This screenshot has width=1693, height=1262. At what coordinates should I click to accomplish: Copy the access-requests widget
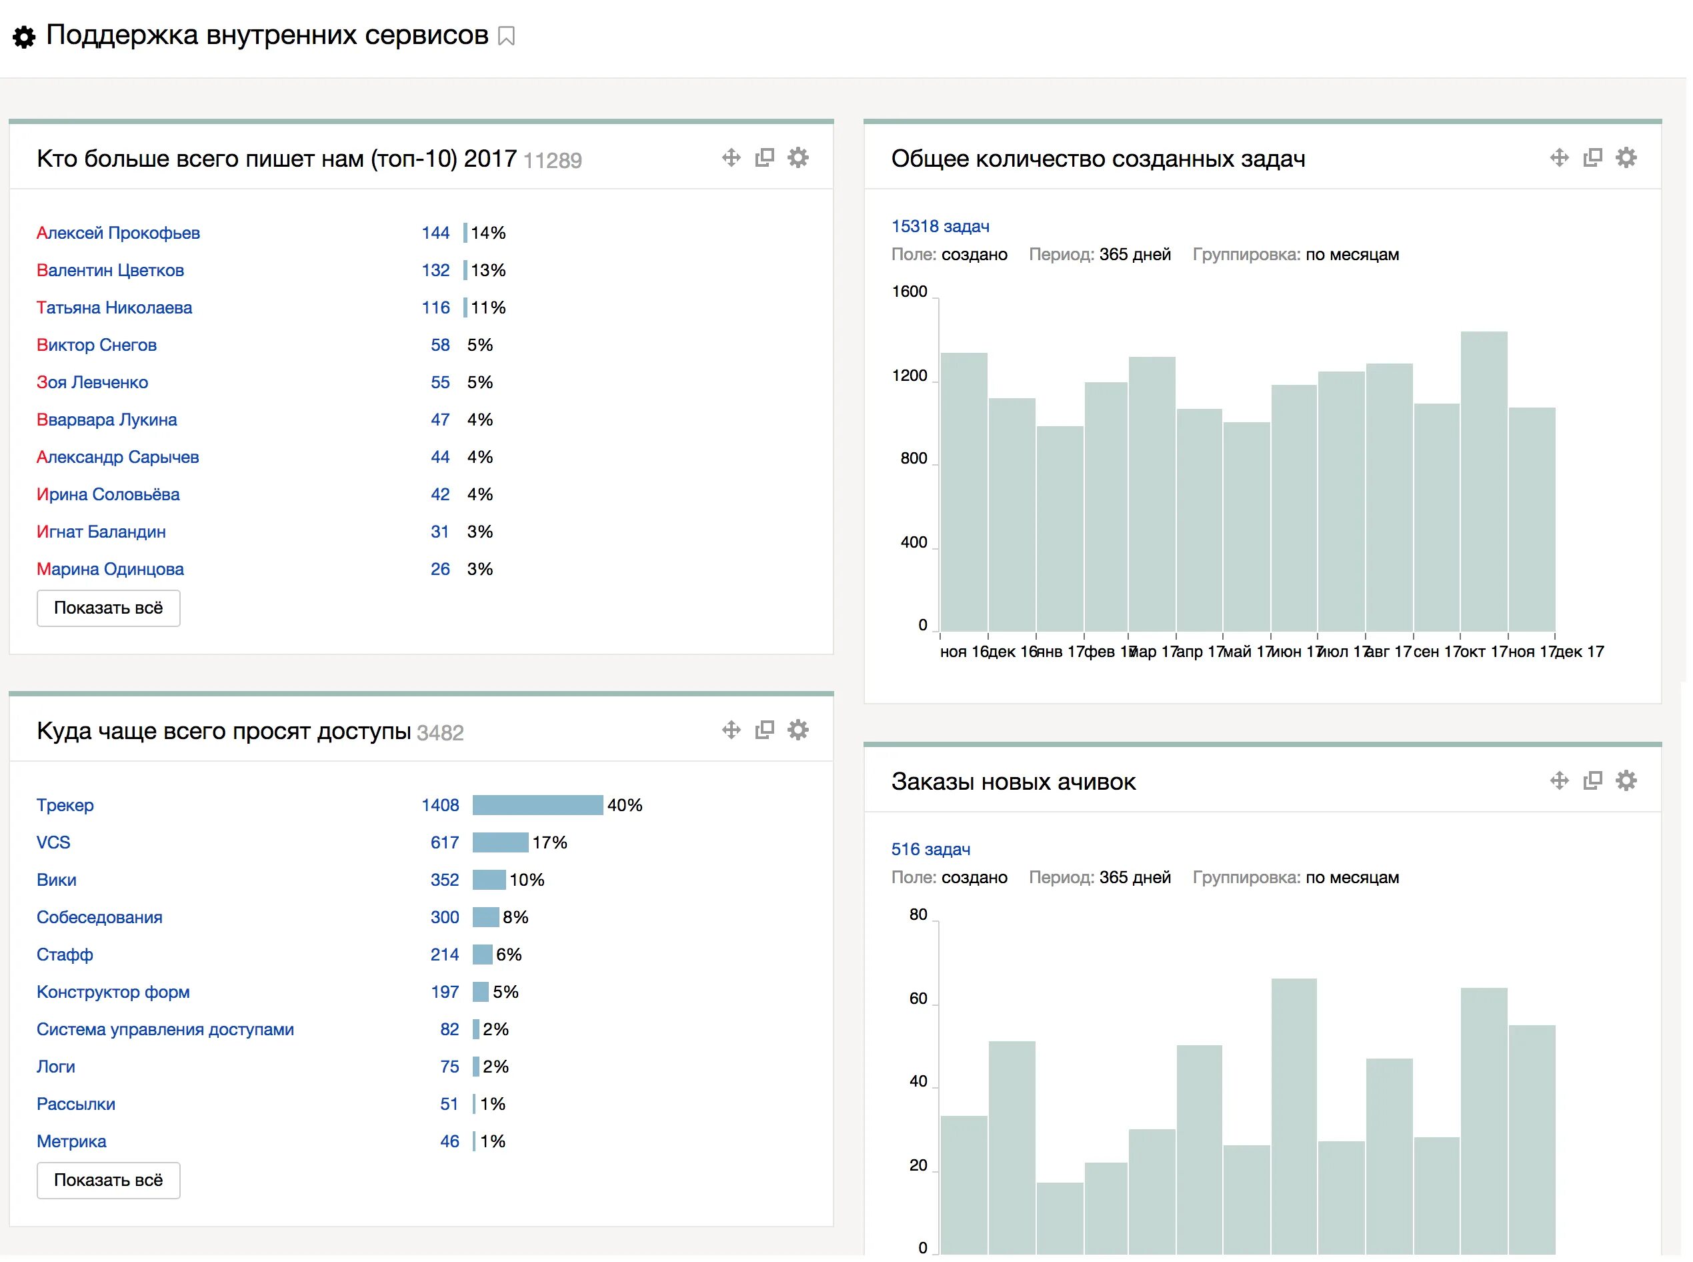(x=764, y=730)
